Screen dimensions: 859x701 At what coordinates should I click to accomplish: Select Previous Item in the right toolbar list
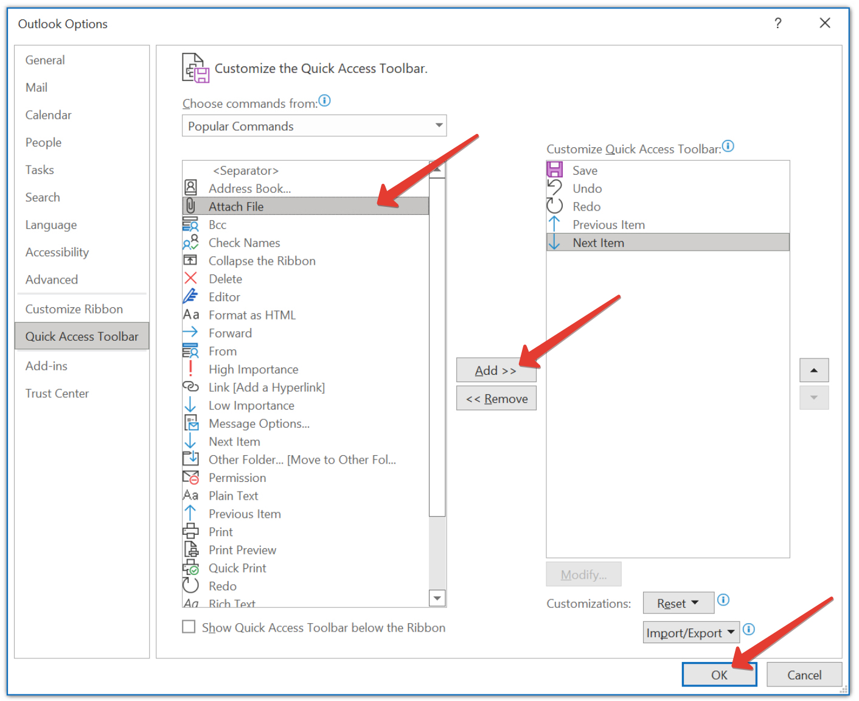click(x=668, y=225)
